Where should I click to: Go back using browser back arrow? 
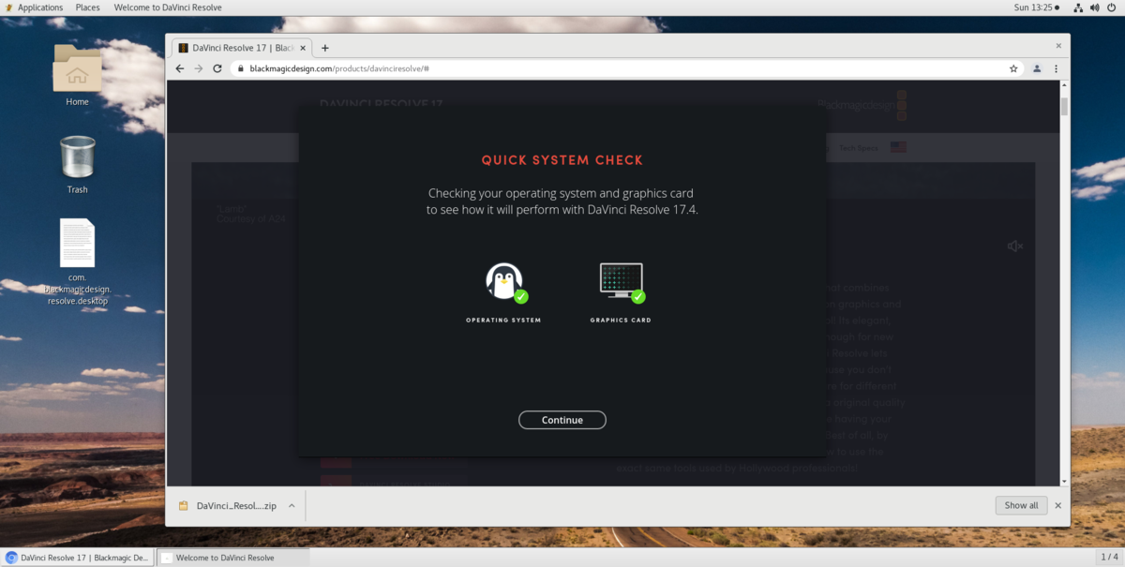tap(180, 68)
